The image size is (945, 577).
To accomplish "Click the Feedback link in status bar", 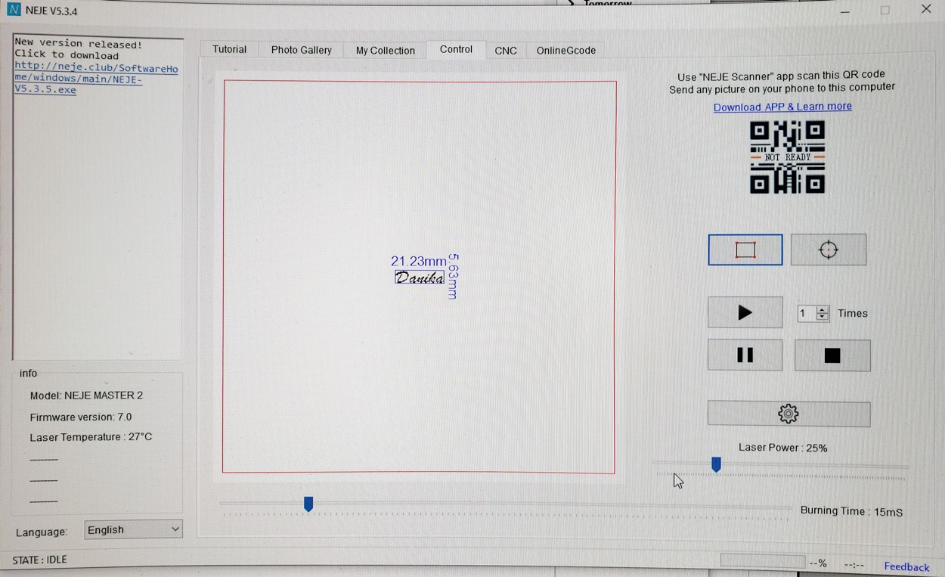I will click(906, 566).
